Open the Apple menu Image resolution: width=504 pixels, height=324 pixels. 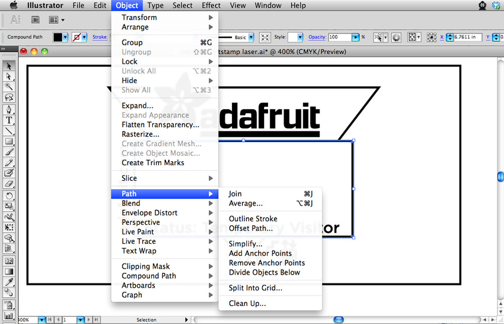14,6
